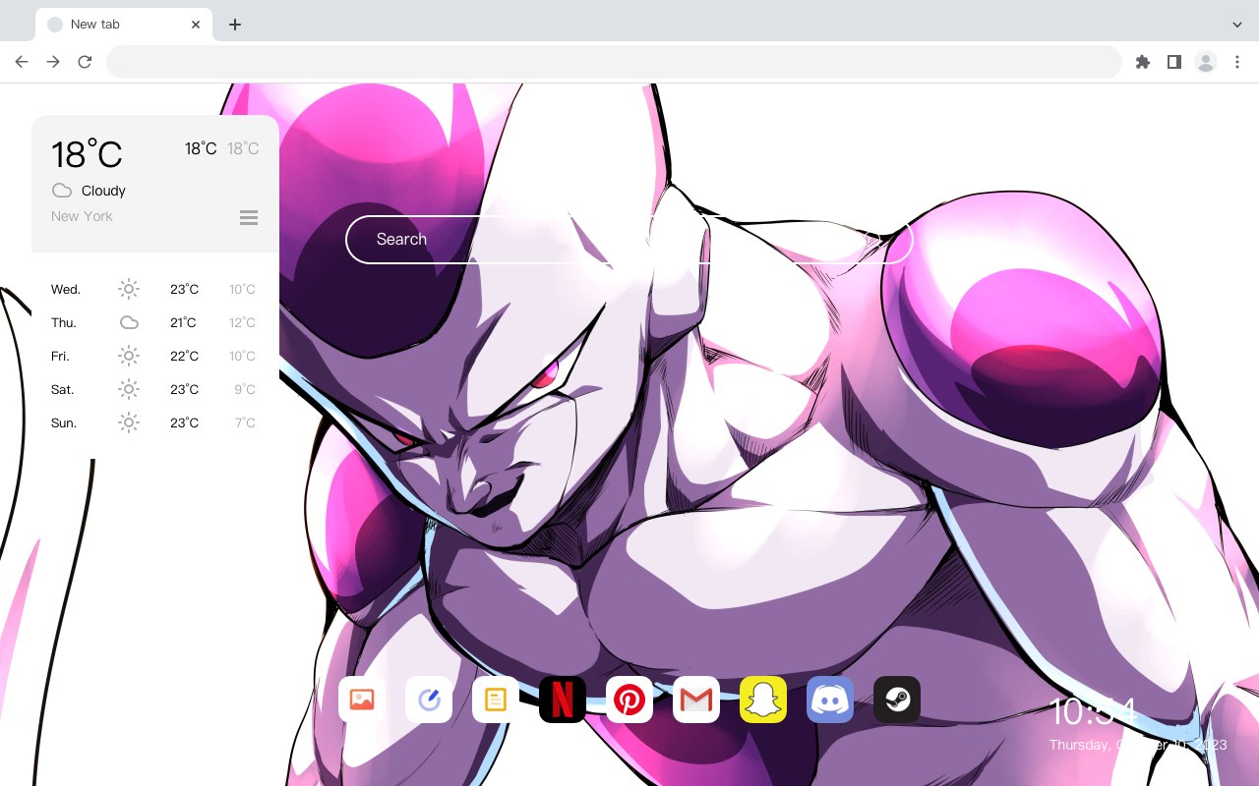Image resolution: width=1259 pixels, height=786 pixels.
Task: Open the Discord shortcut
Action: coord(830,700)
